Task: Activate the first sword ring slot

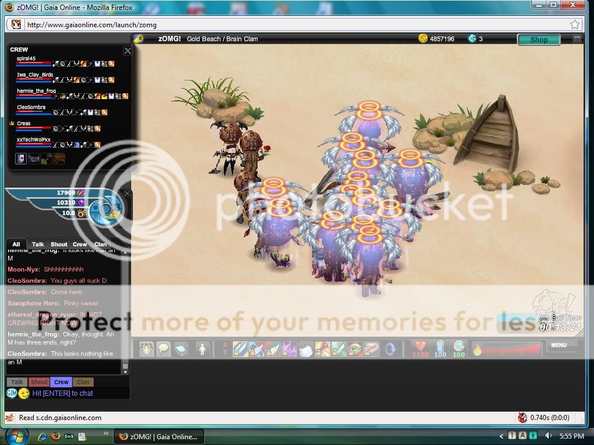Action: tap(241, 349)
